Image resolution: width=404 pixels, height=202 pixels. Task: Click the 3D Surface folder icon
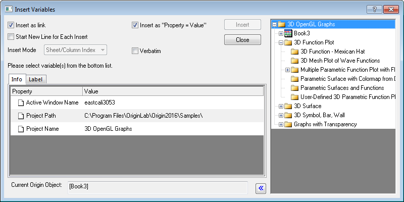(x=288, y=106)
